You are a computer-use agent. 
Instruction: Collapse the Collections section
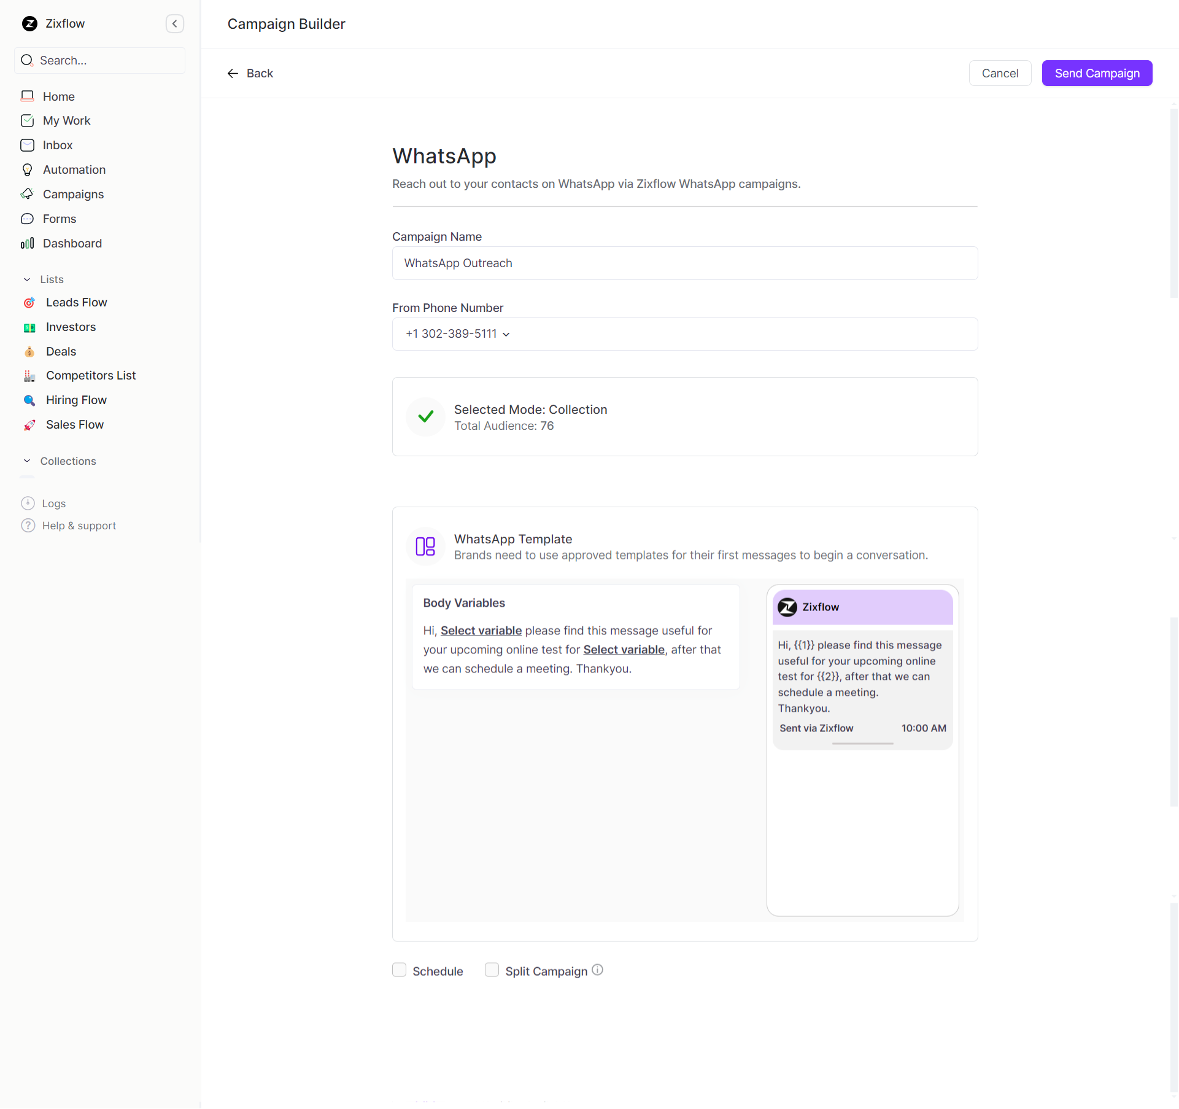pos(27,461)
